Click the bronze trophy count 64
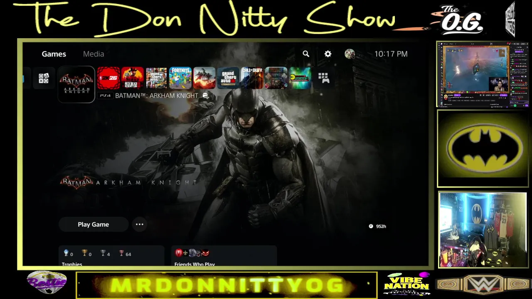This screenshot has width=532, height=299. (x=125, y=253)
